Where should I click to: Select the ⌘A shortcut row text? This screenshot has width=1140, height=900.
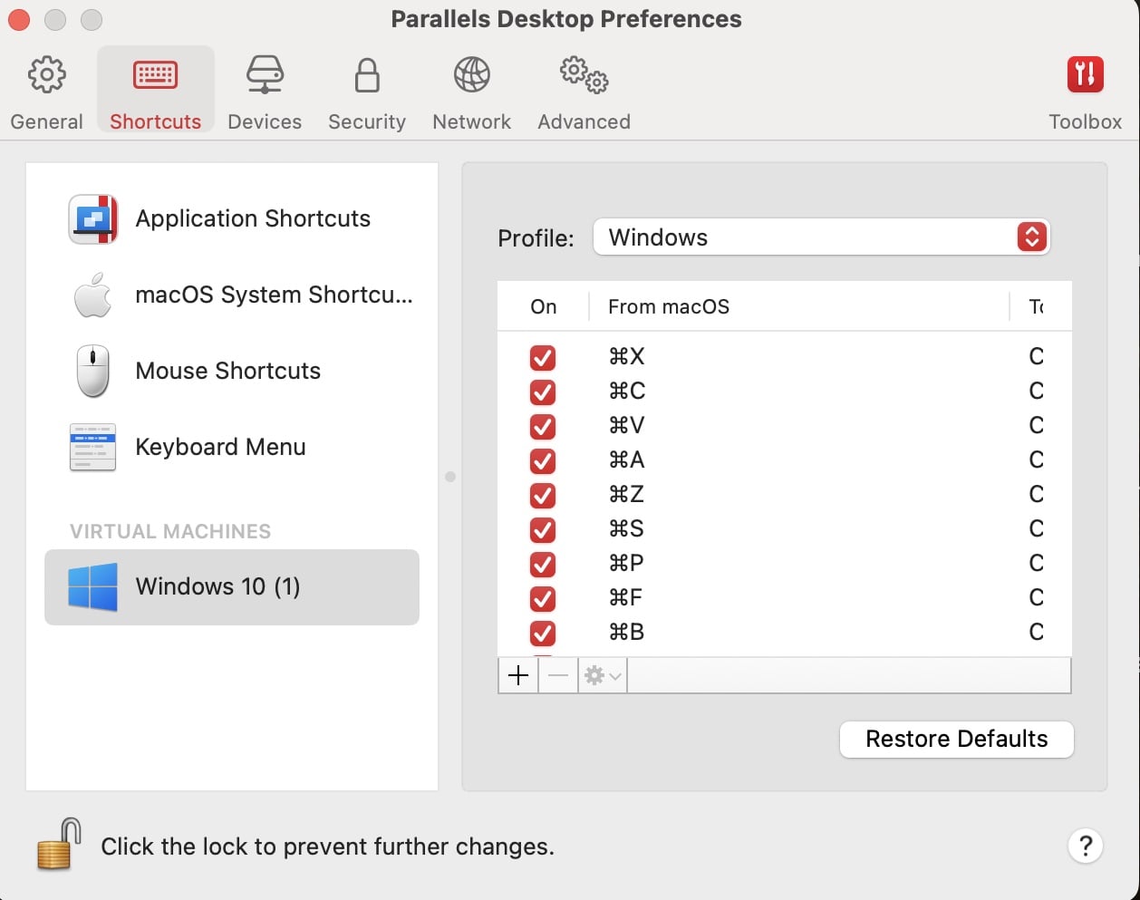[627, 460]
